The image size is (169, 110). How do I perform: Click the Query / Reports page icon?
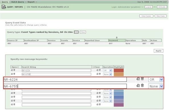tap(4, 7)
